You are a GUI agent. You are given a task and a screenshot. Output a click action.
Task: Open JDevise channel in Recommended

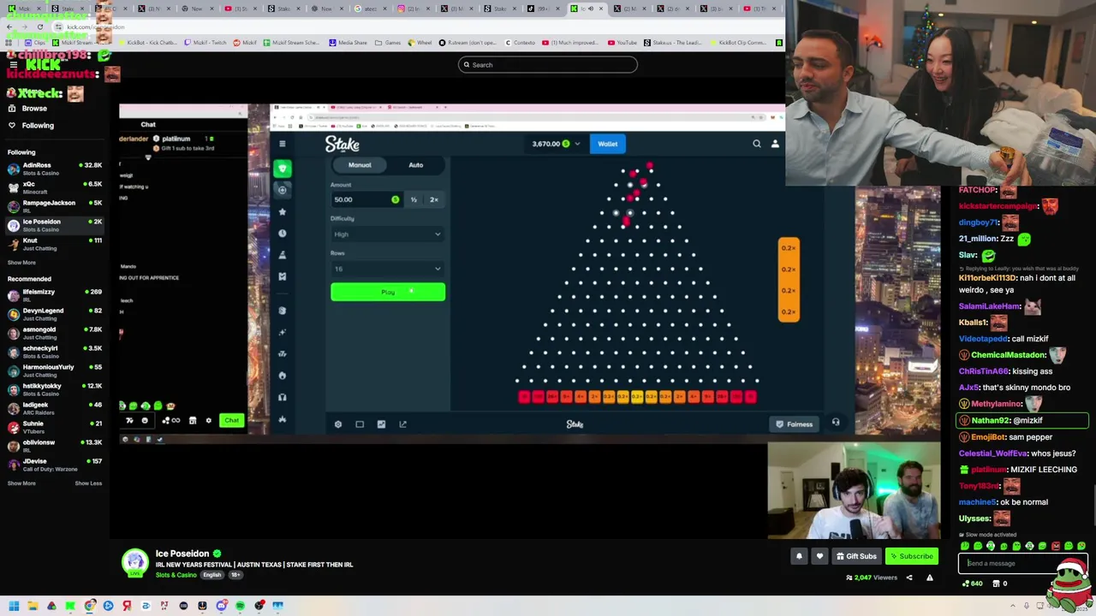coord(55,465)
